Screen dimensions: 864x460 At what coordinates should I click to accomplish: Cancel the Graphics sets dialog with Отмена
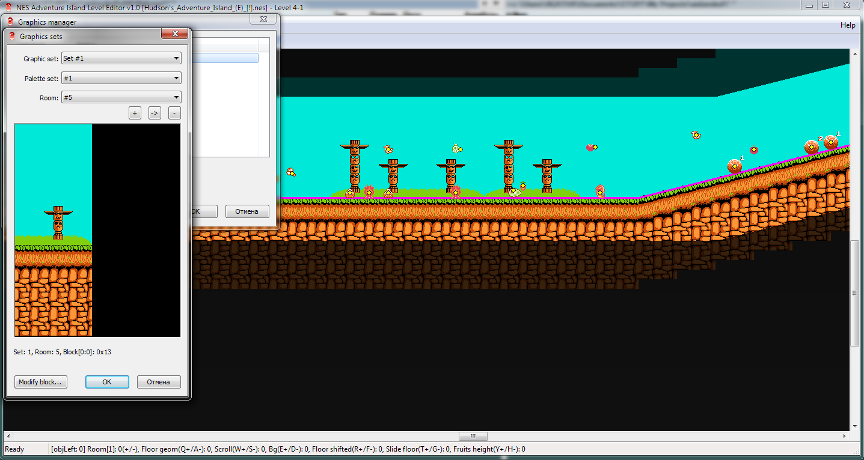[159, 382]
